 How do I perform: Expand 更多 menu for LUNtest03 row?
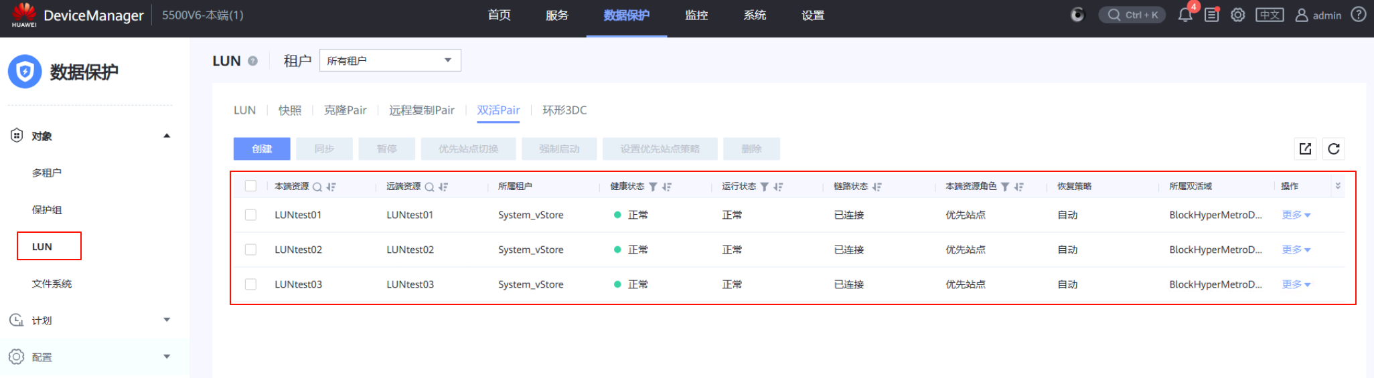tap(1296, 284)
